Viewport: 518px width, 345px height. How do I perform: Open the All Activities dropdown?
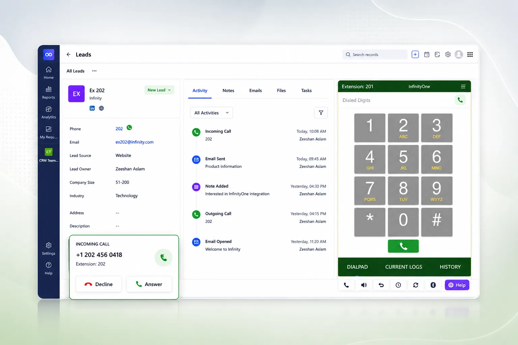[x=211, y=113]
